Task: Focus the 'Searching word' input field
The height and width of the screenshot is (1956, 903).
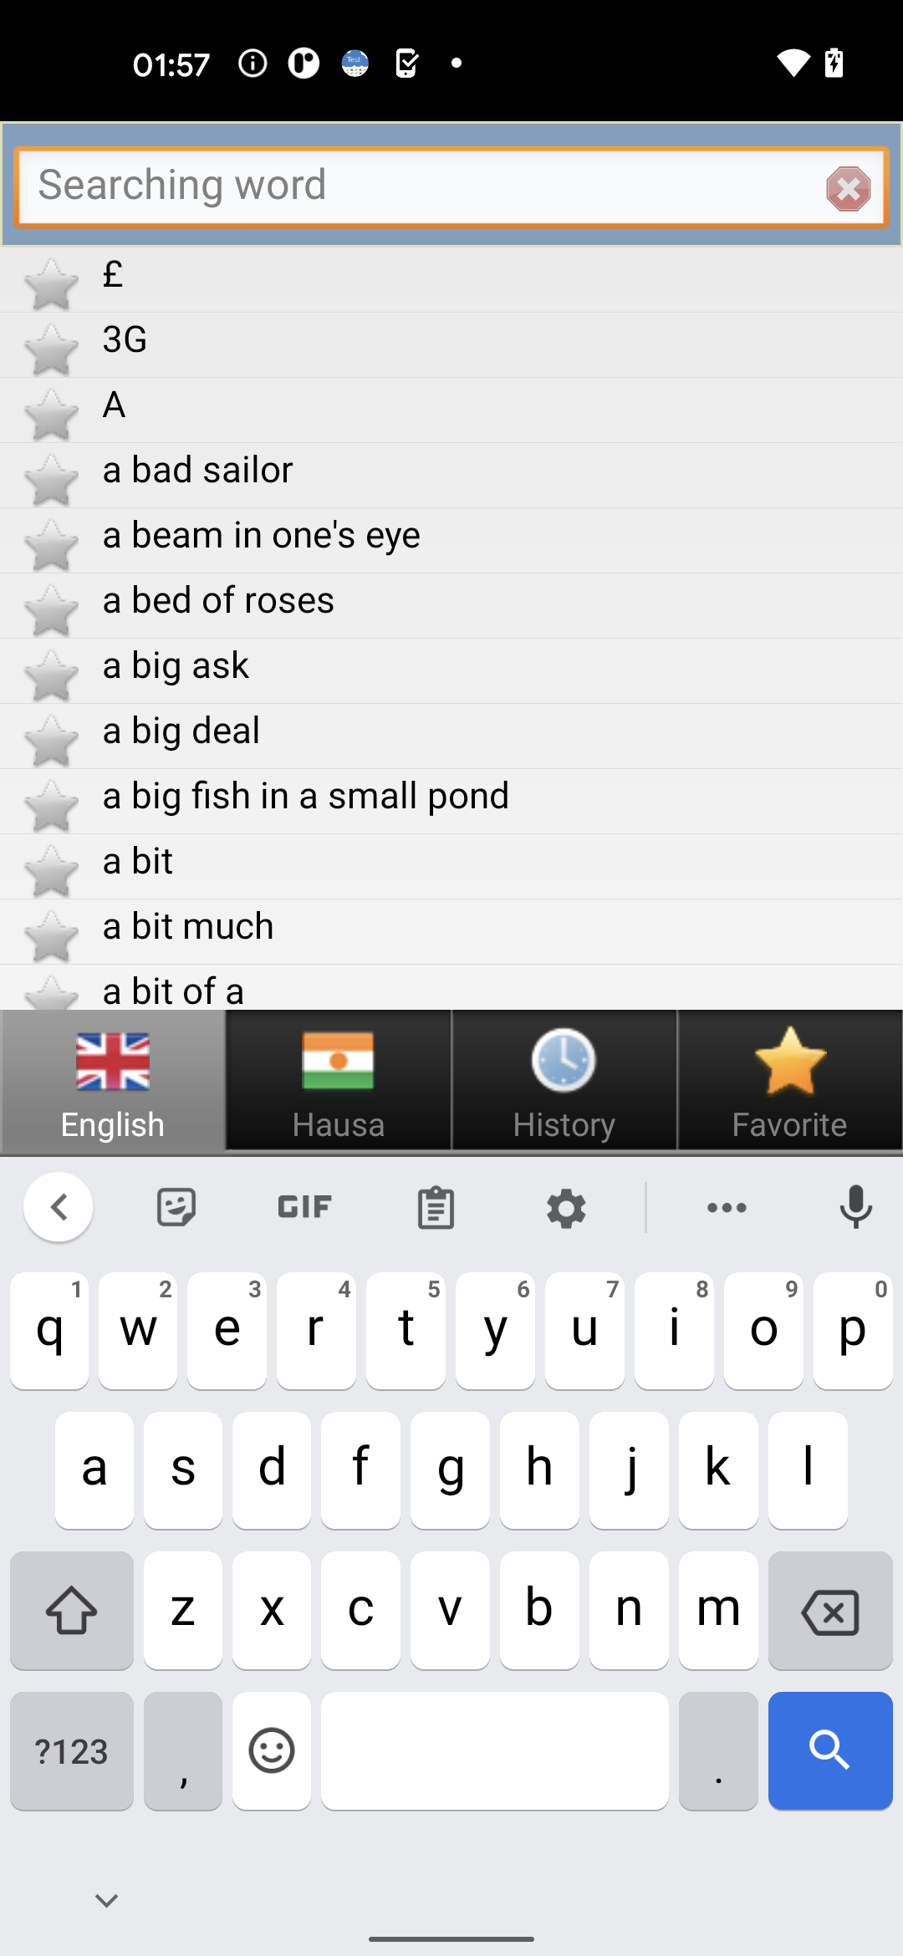Action: (418, 187)
